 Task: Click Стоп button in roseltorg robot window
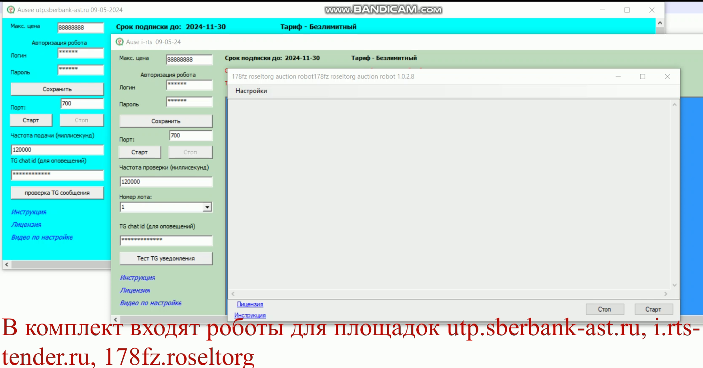click(x=605, y=309)
